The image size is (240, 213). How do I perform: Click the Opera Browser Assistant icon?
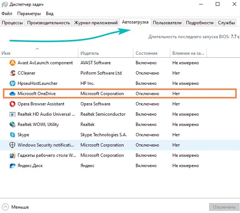[x=12, y=104]
